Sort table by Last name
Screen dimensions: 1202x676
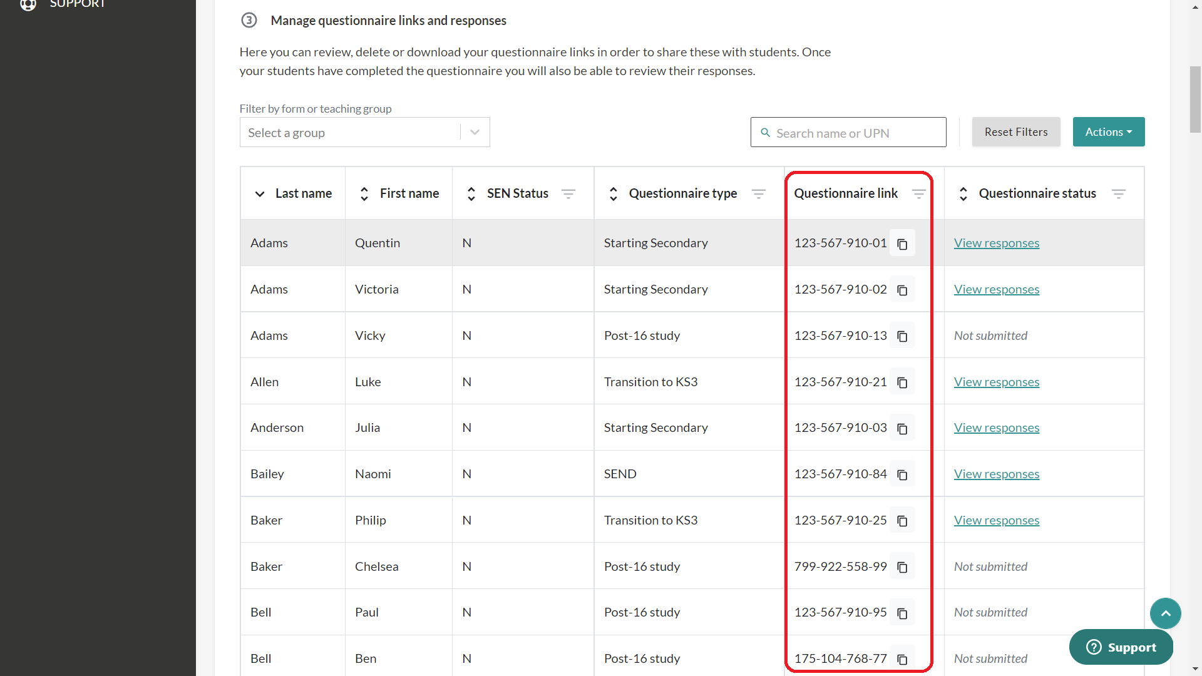click(260, 194)
